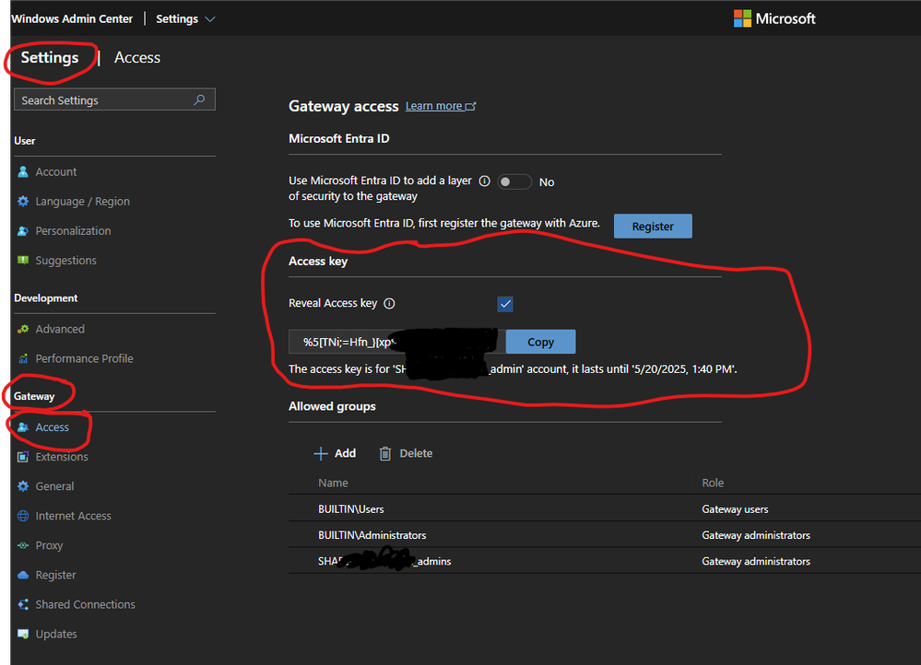Open the Extensions page
The height and width of the screenshot is (665, 921).
tap(61, 456)
